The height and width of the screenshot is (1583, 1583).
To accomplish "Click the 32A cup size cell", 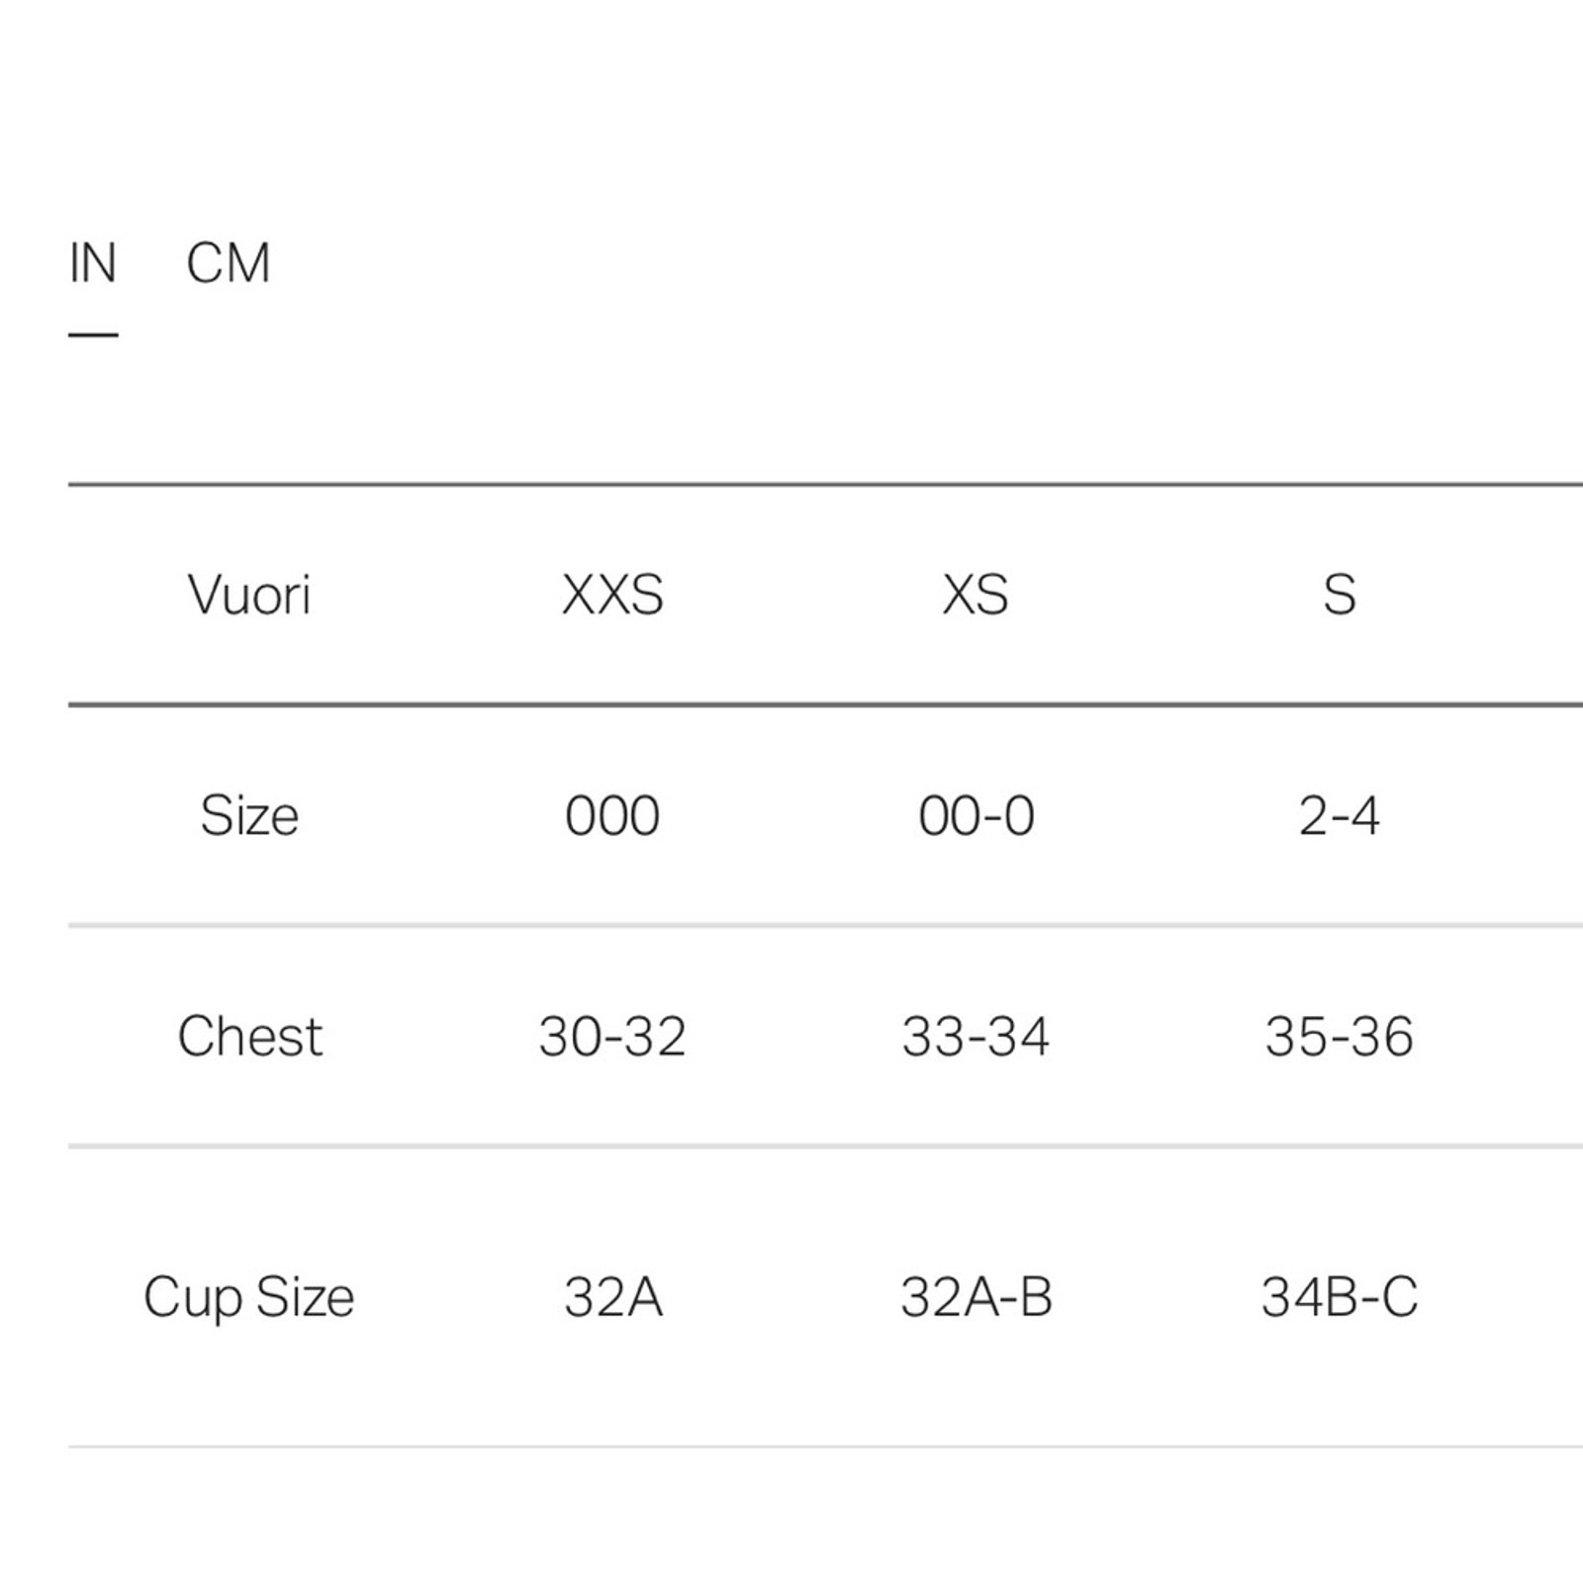I will 612,1297.
